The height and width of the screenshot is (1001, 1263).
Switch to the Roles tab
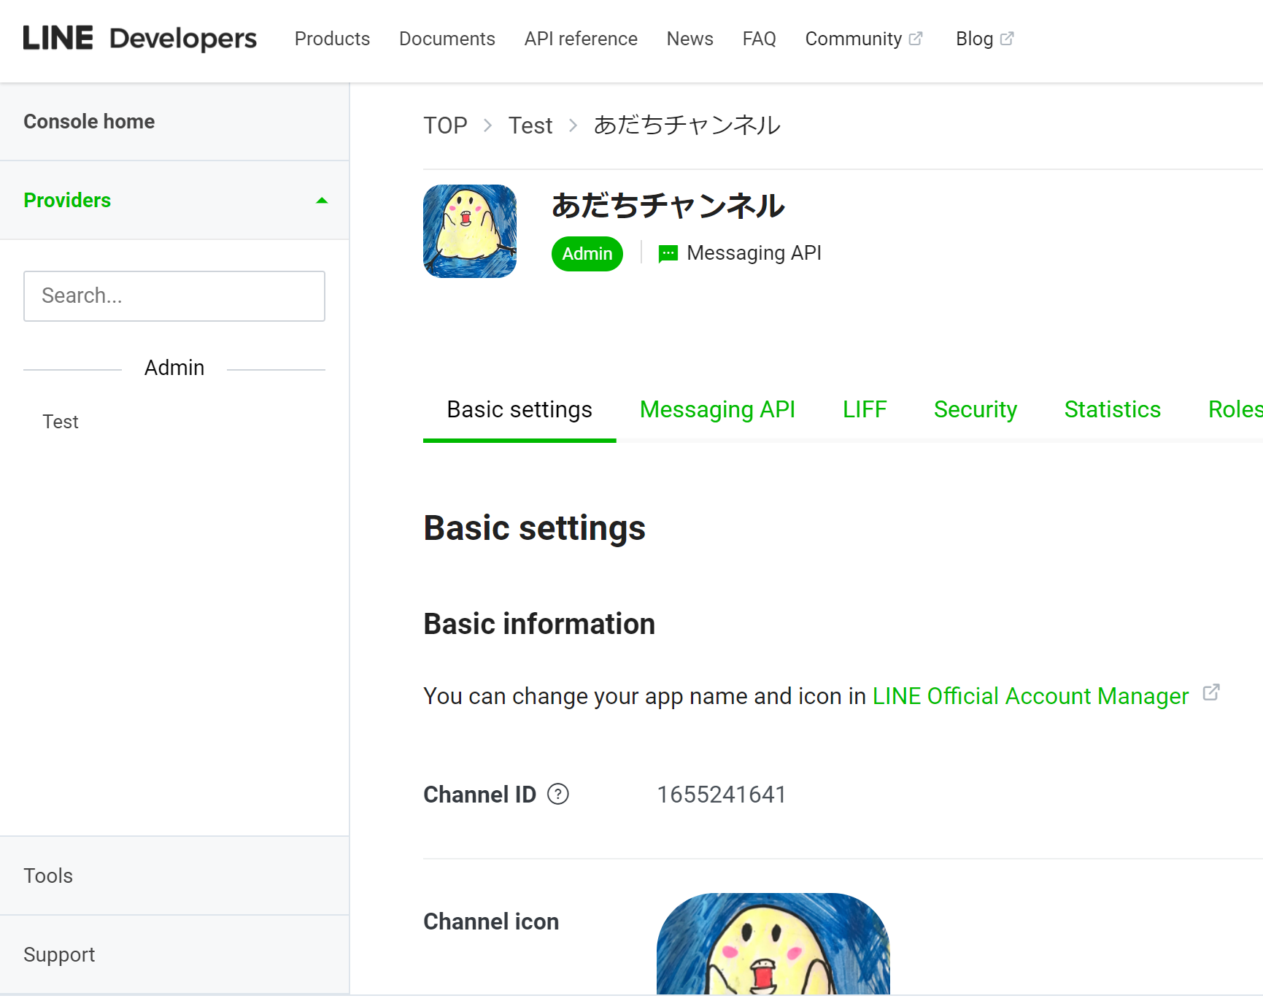1235,410
